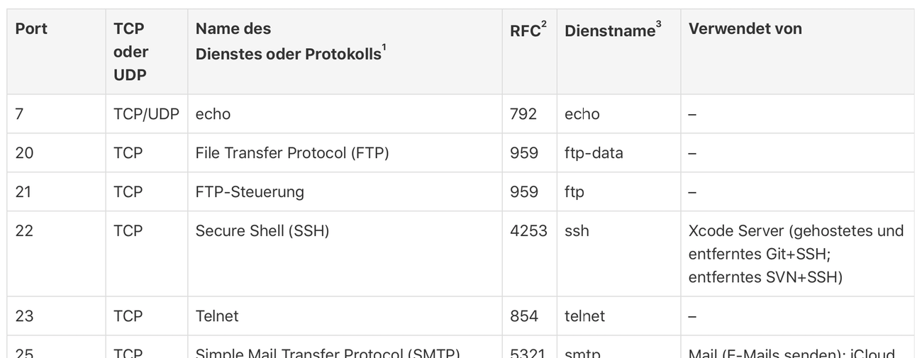Select the ftp-data service name
The image size is (922, 358).
click(x=594, y=152)
